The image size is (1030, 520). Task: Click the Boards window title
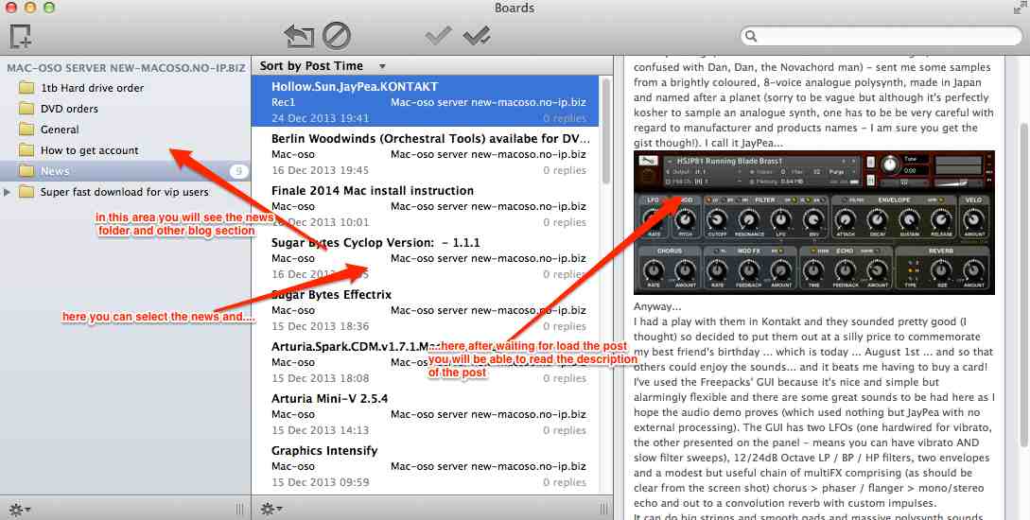tap(515, 8)
